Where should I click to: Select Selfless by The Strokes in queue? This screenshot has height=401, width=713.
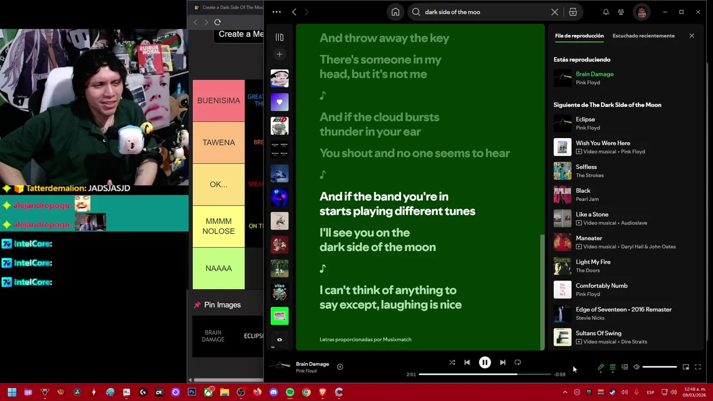(625, 171)
